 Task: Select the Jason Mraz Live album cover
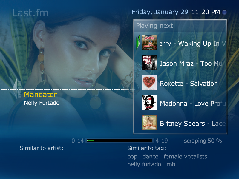(x=149, y=63)
